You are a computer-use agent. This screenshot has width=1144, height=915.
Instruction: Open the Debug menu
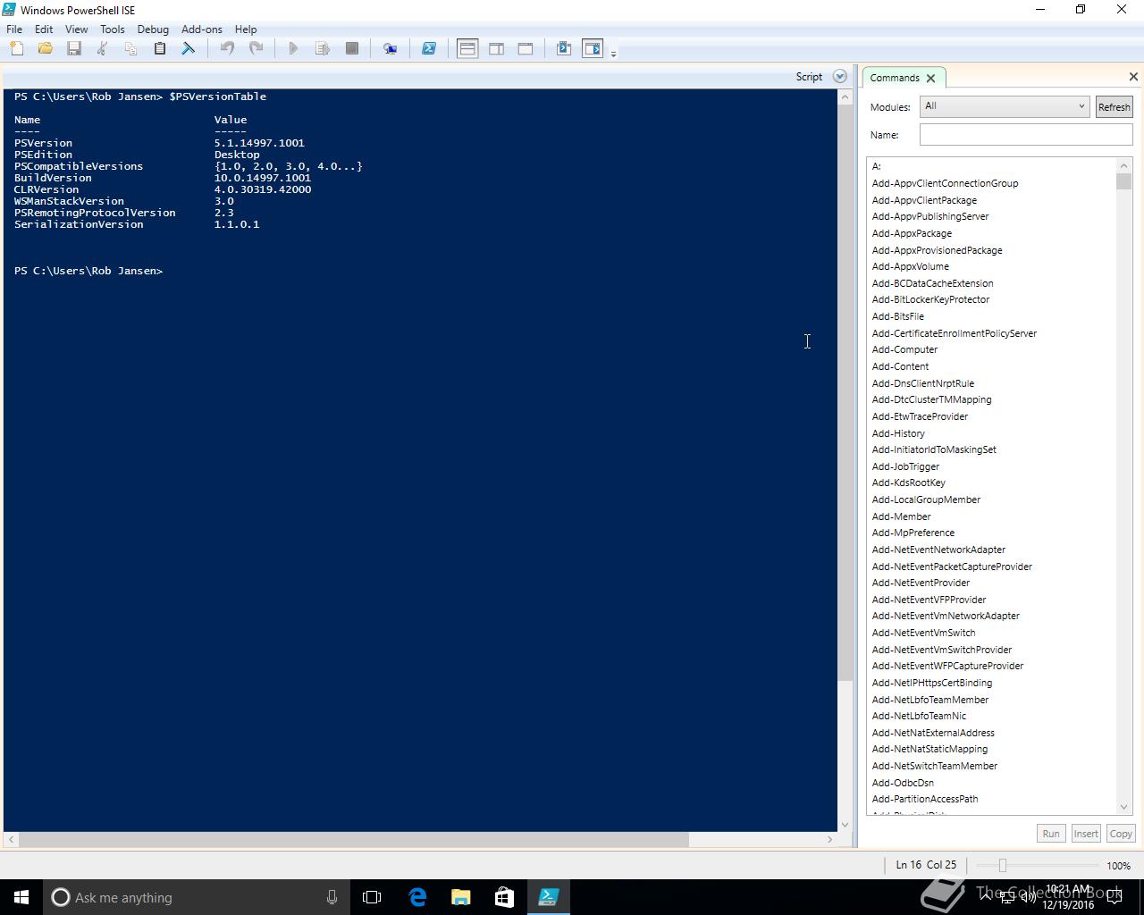coord(153,29)
